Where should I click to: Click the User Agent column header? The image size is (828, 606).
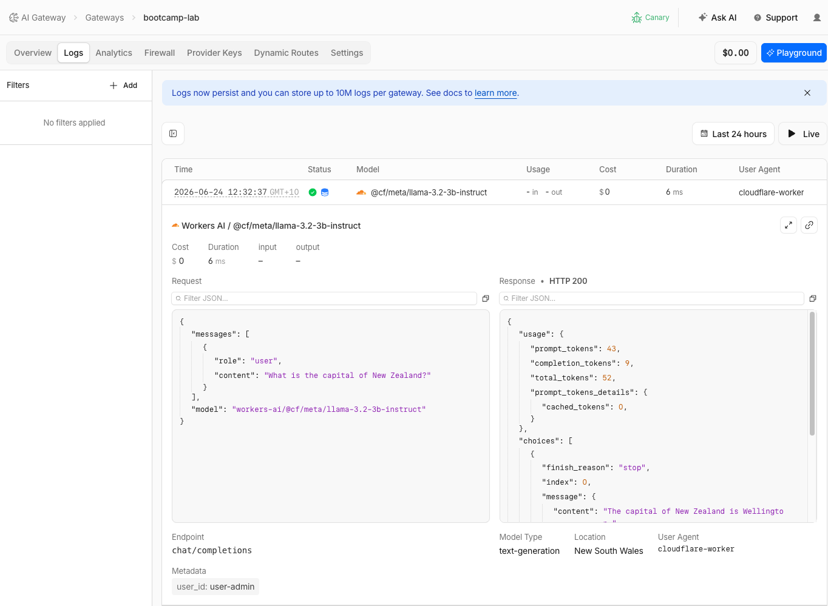759,169
